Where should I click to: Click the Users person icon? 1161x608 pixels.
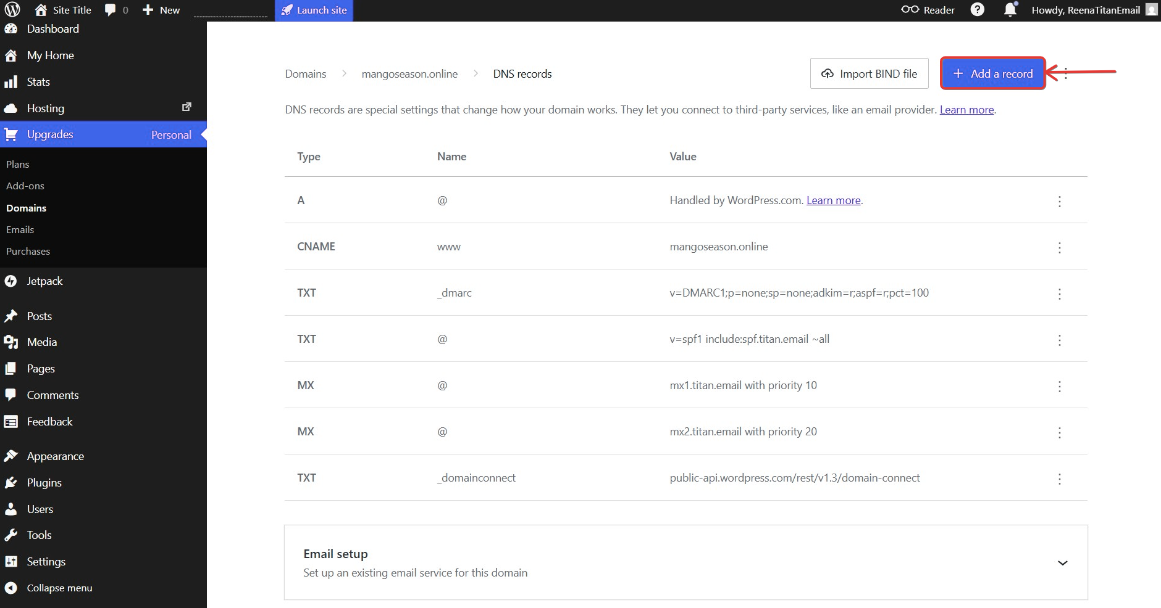11,509
